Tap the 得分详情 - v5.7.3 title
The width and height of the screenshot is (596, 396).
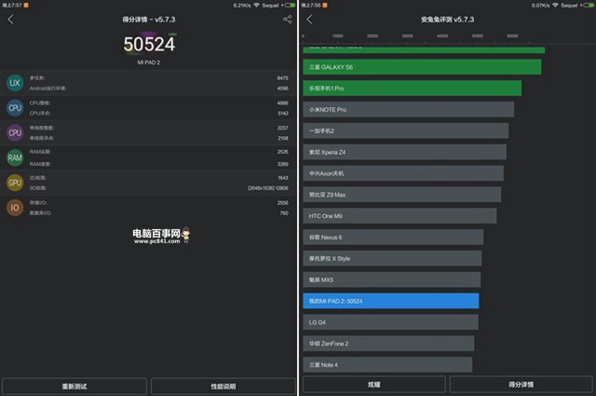coord(149,20)
